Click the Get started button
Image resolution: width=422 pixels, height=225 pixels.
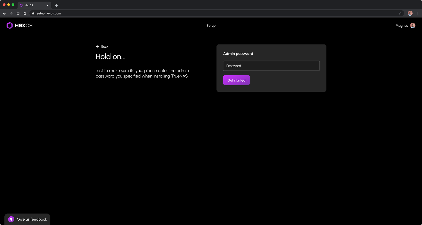tap(236, 80)
